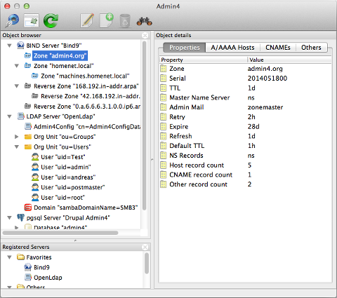
Task: Click the Property column header
Action: click(x=203, y=60)
